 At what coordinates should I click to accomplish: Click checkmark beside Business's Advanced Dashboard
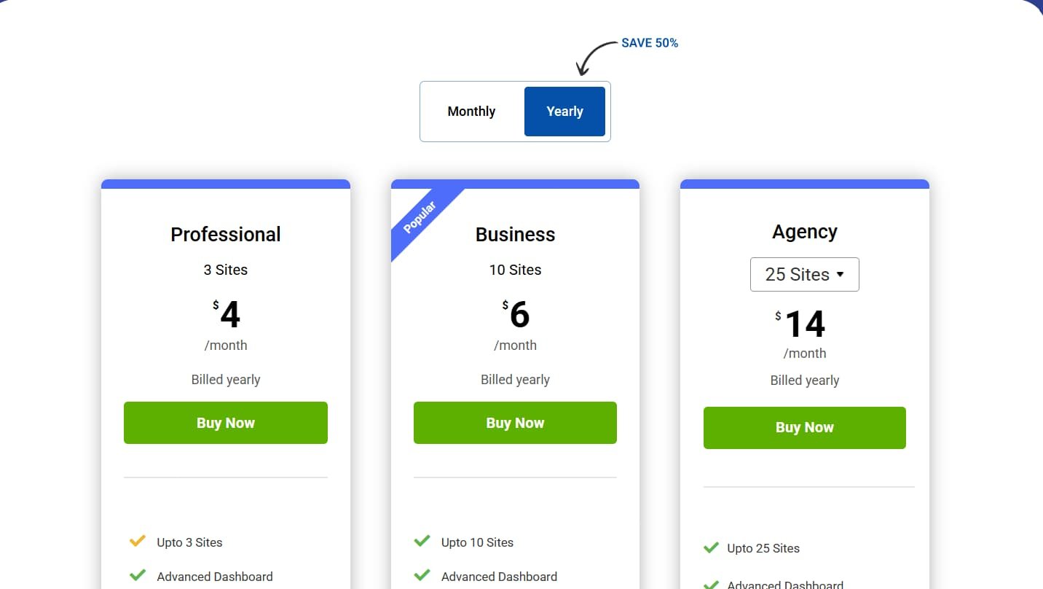[422, 576]
